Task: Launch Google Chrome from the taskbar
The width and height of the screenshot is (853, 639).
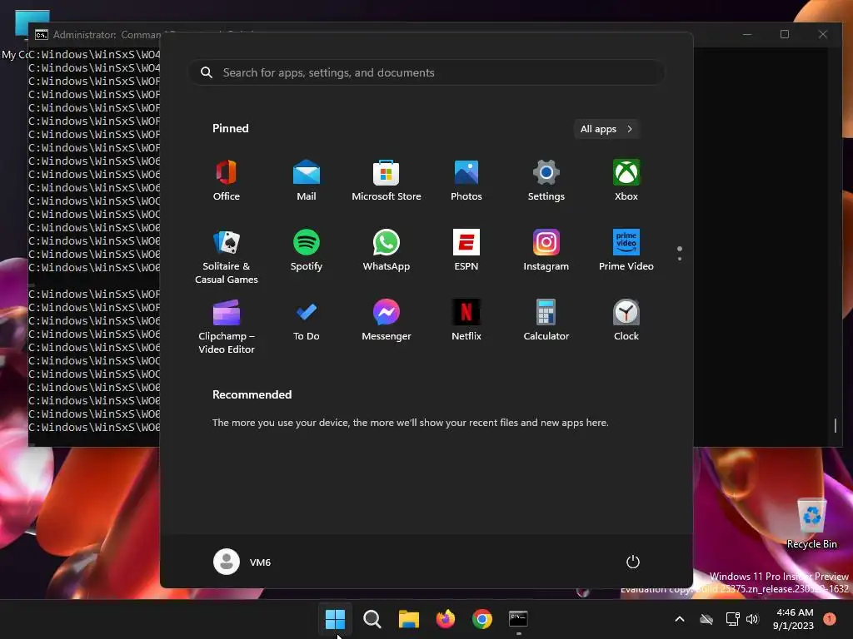Action: 482,619
